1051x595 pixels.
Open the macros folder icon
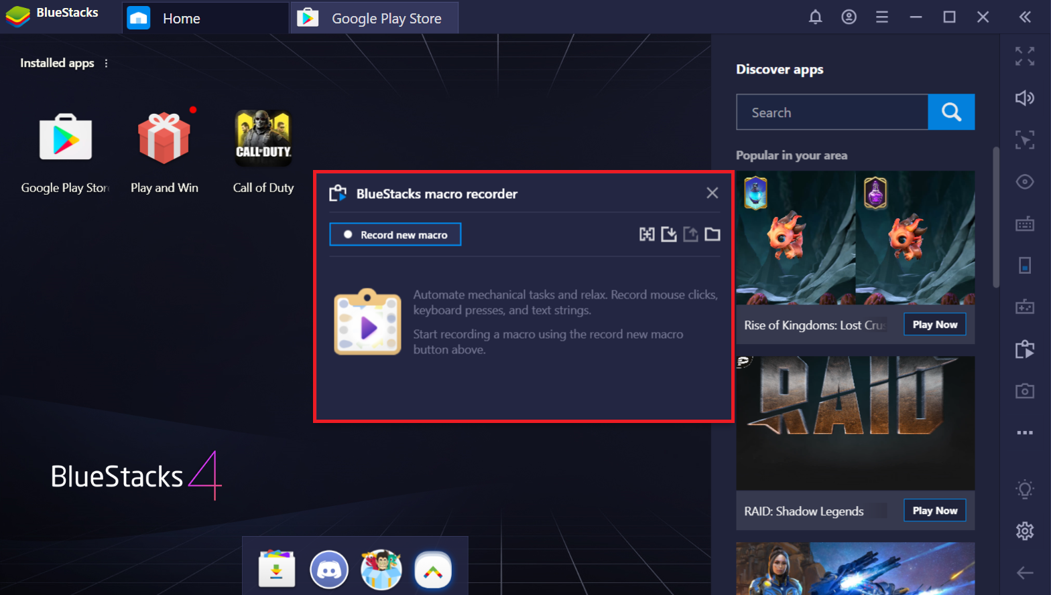(713, 234)
